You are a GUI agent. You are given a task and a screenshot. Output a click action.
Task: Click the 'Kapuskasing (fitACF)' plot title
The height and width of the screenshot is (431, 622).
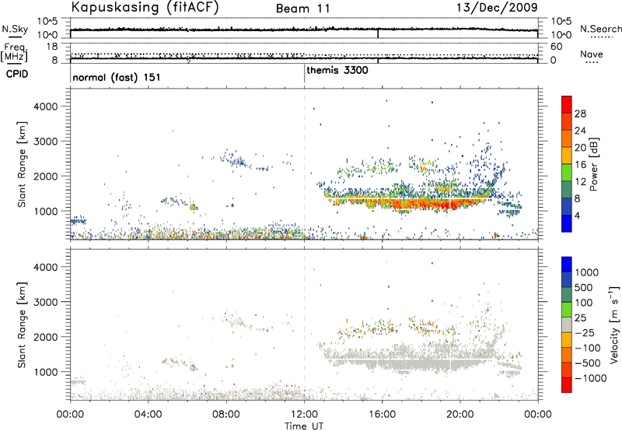(145, 8)
